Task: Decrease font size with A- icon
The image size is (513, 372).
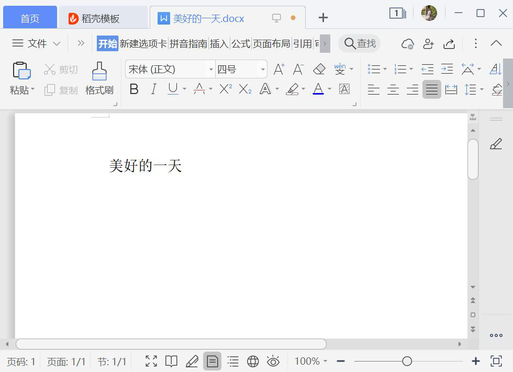Action: (x=298, y=69)
